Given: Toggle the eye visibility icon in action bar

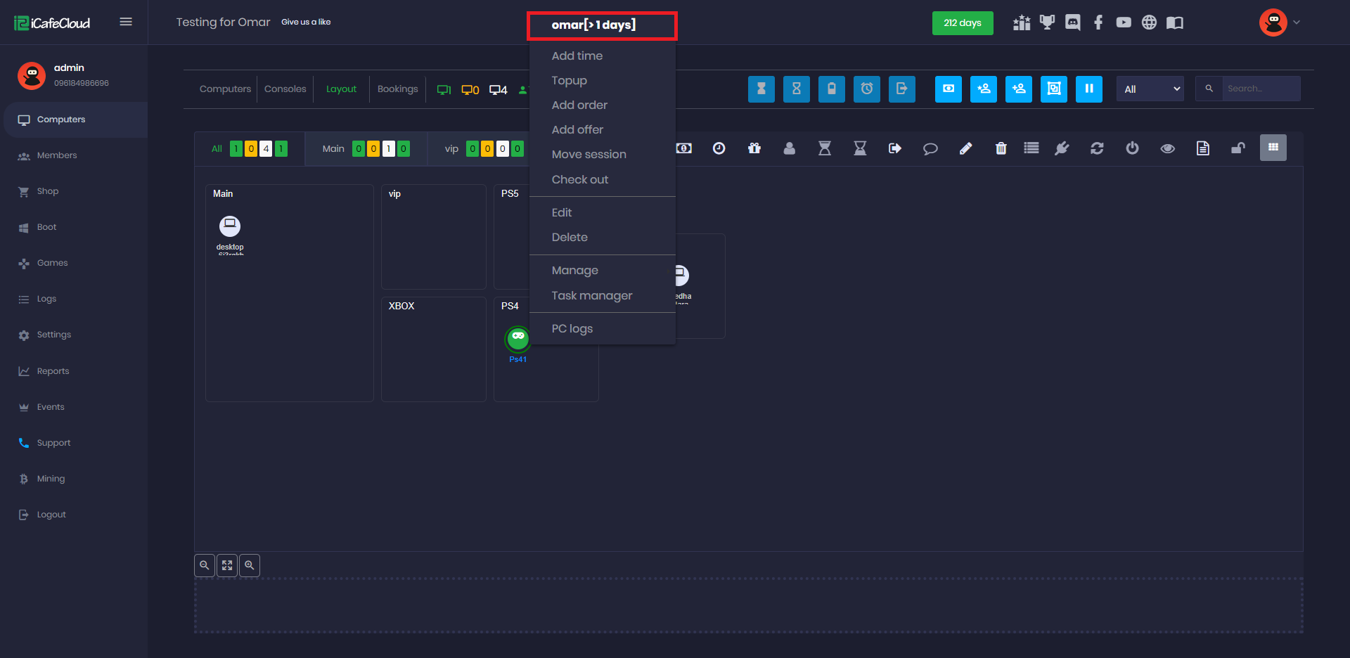Looking at the screenshot, I should [x=1167, y=148].
